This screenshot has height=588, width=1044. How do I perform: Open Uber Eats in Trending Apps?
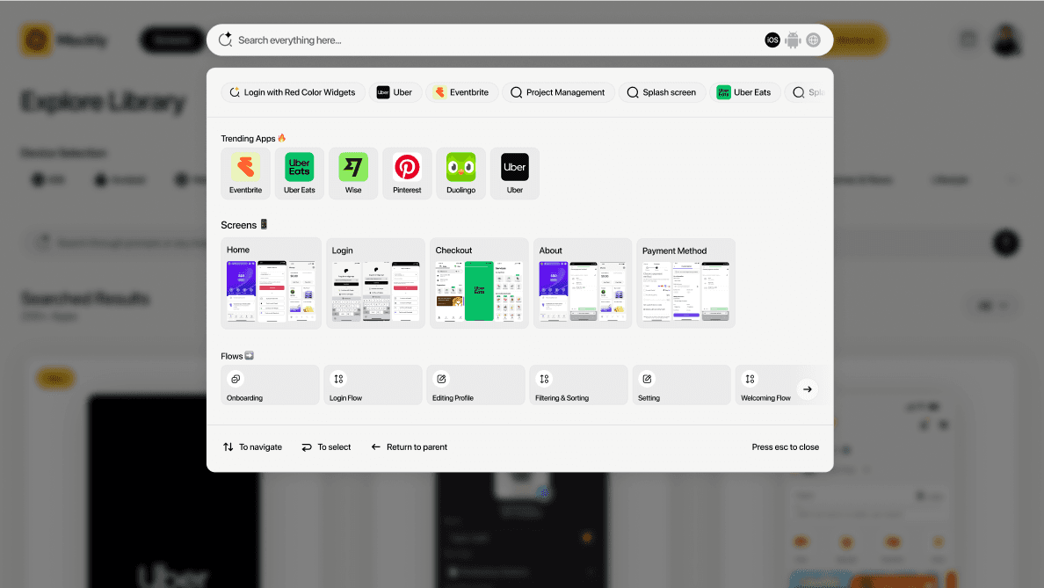300,173
